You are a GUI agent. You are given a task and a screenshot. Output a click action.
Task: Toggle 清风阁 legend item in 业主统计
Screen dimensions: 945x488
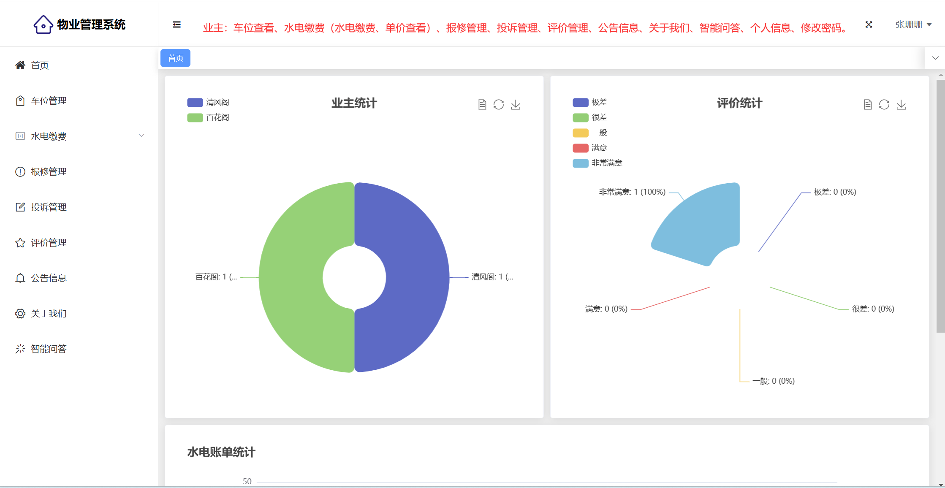pos(208,102)
